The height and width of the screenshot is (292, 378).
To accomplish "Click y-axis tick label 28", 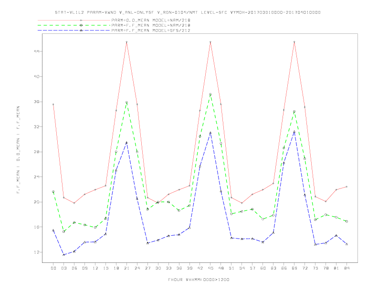I will (x=37, y=152).
